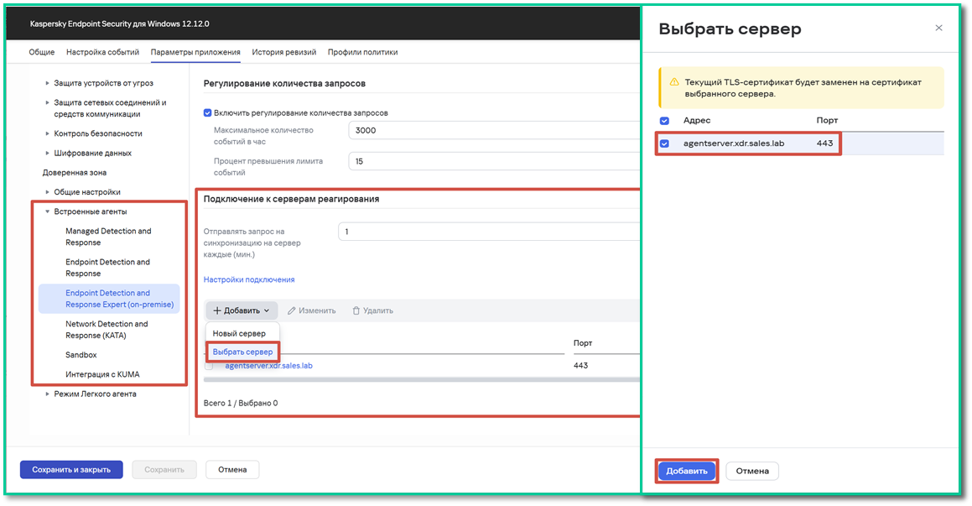Click the pencil icon next to Изменить
This screenshot has width=972, height=506.
(291, 310)
